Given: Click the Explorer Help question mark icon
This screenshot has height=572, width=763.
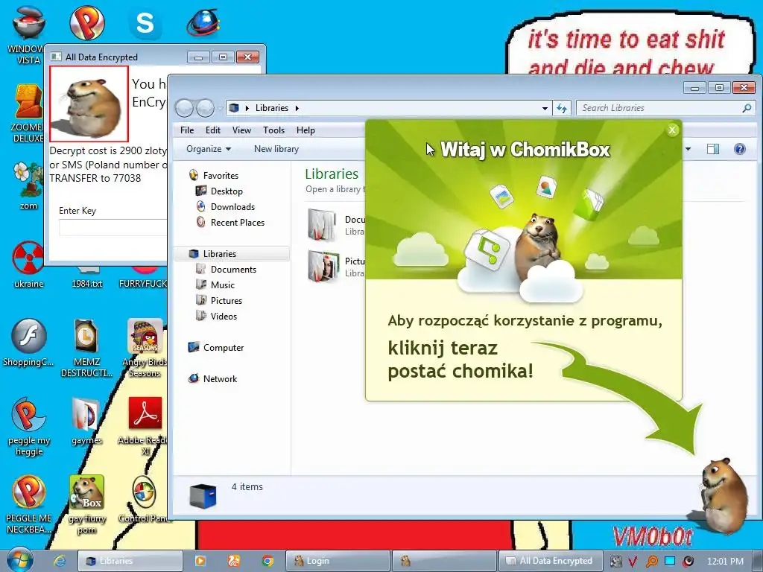Looking at the screenshot, I should (x=739, y=149).
